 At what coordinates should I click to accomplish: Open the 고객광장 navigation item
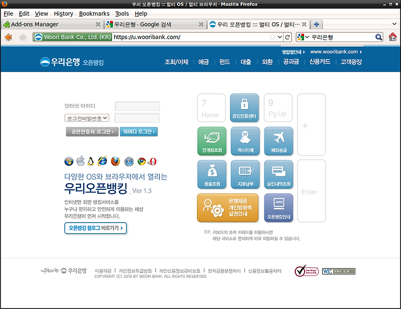[x=351, y=62]
